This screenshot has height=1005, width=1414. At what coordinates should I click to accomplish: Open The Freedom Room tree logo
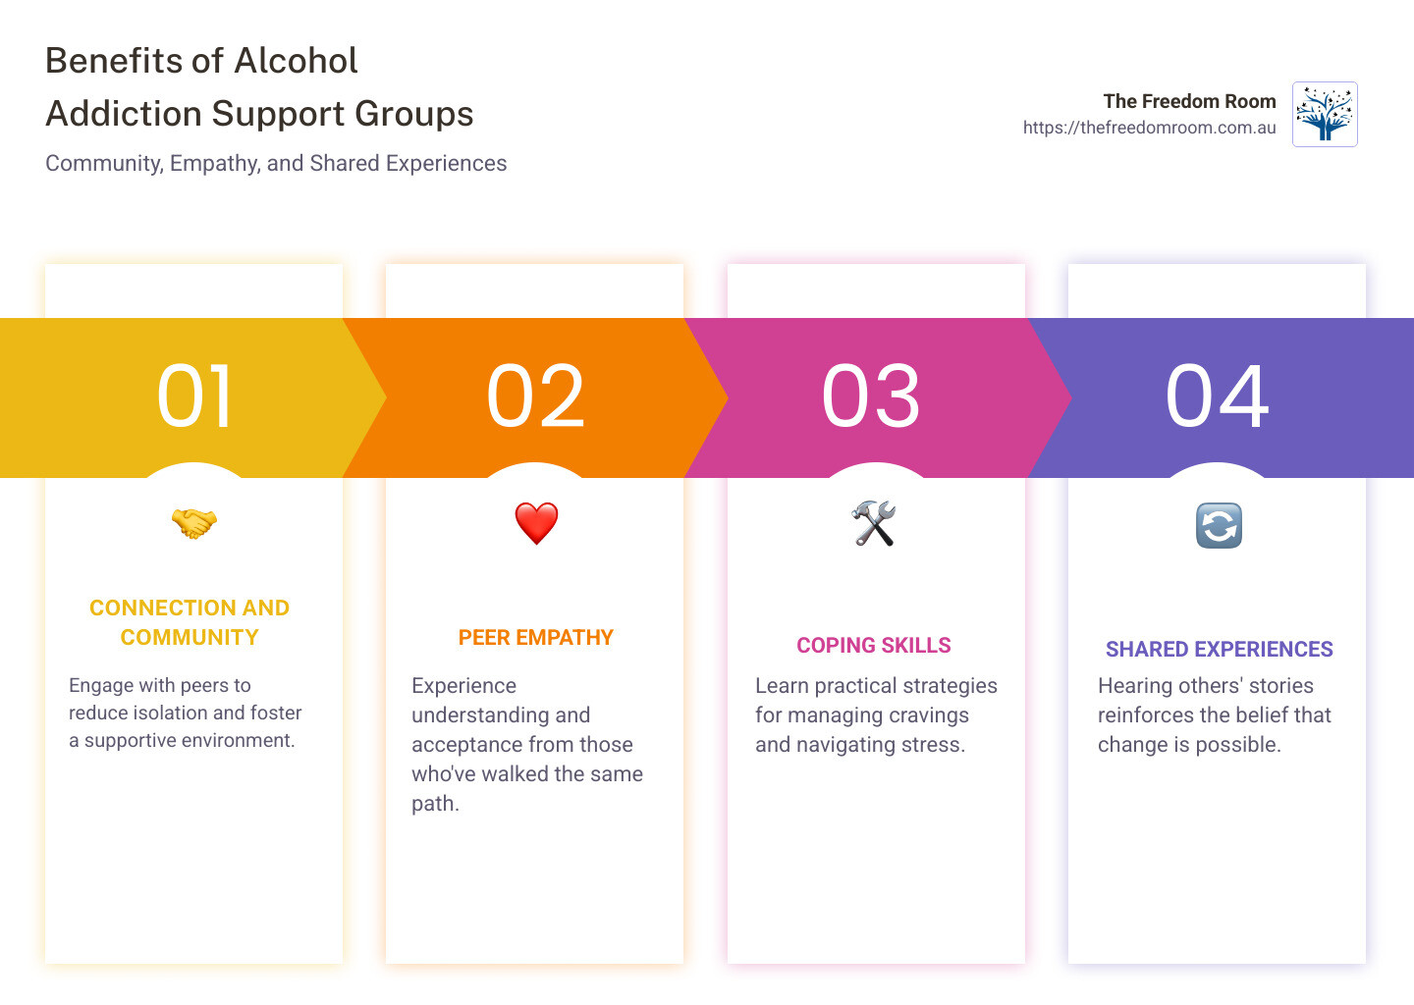click(x=1324, y=114)
